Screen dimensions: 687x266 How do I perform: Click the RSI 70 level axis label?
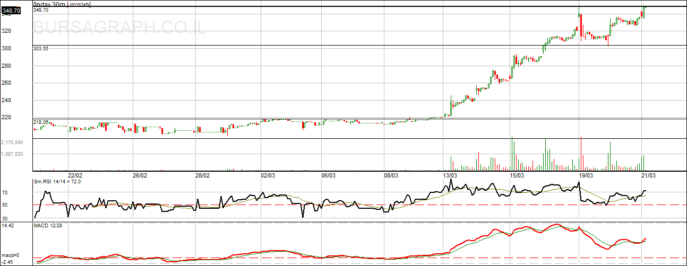(x=4, y=193)
